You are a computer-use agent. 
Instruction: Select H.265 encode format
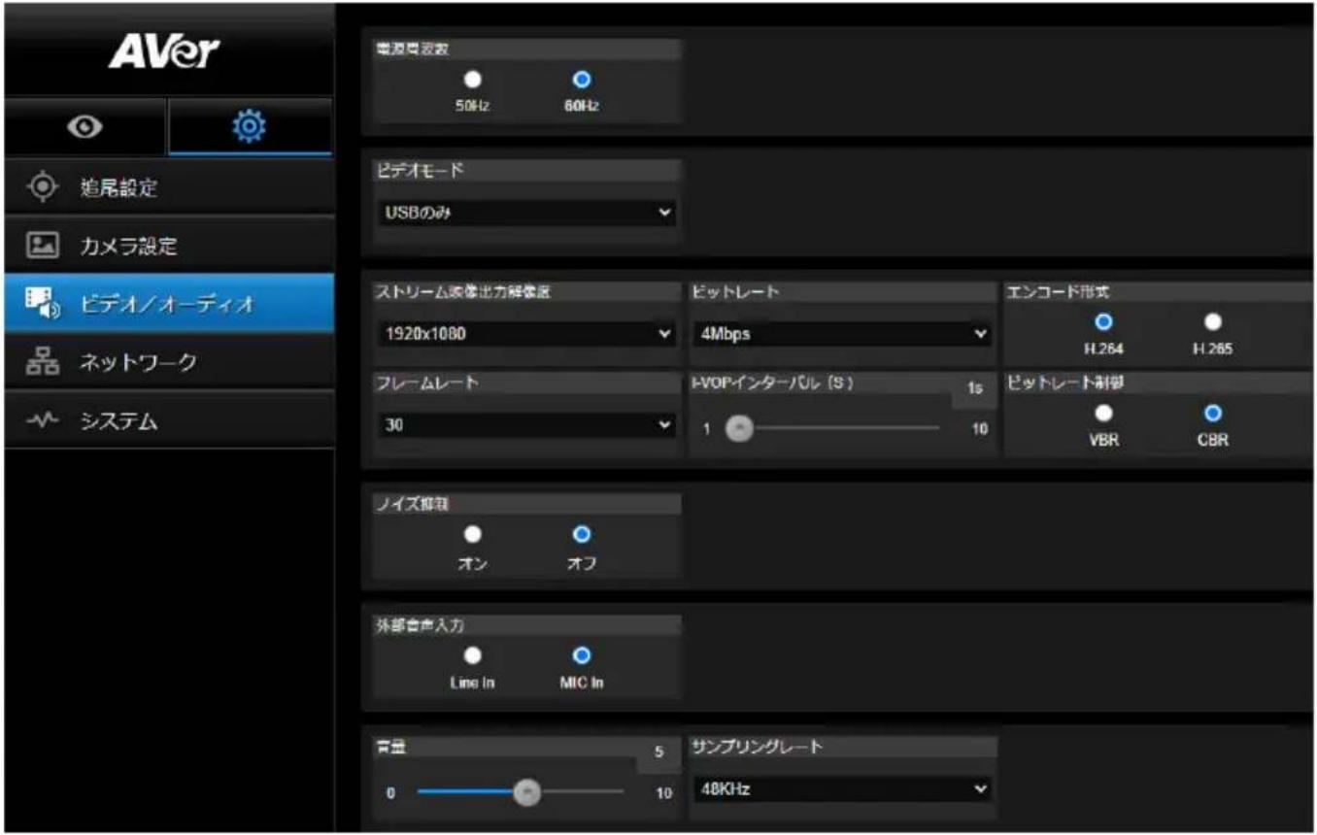tap(1211, 322)
